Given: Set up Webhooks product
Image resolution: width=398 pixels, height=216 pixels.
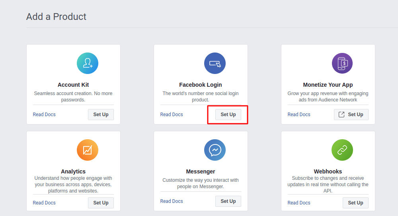Looking at the screenshot, I should (355, 203).
